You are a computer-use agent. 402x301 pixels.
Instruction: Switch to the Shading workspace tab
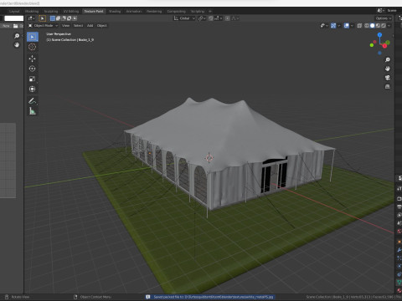115,12
